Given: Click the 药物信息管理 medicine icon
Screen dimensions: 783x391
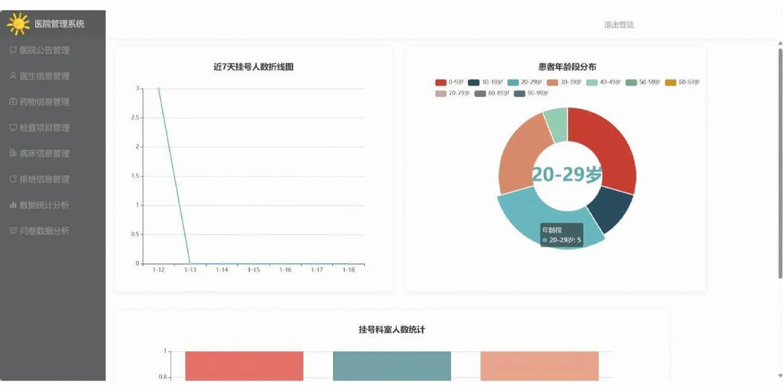Looking at the screenshot, I should 13,102.
